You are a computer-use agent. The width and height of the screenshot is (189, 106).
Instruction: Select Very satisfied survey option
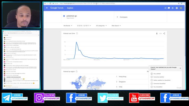point(156,74)
